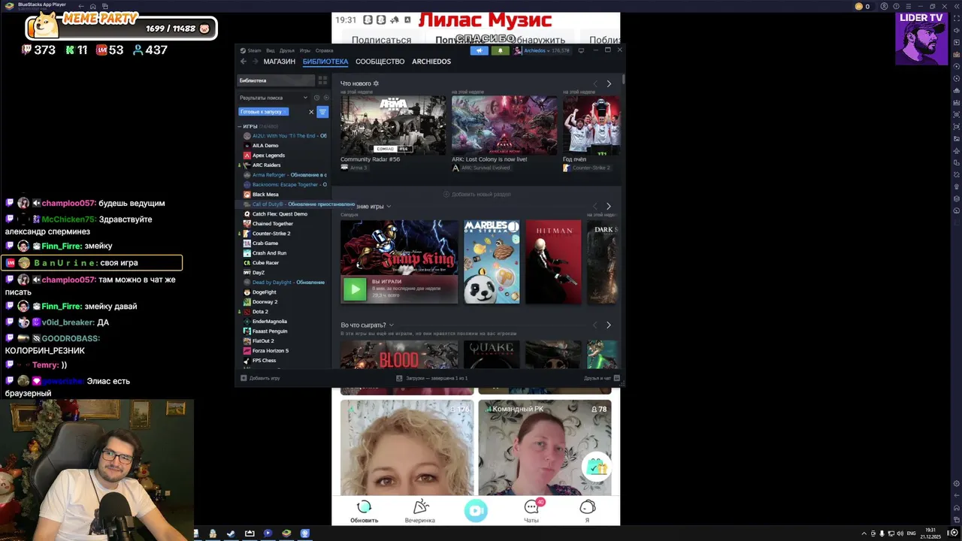962x541 pixels.
Task: Switch library to grid view icon
Action: 322,80
